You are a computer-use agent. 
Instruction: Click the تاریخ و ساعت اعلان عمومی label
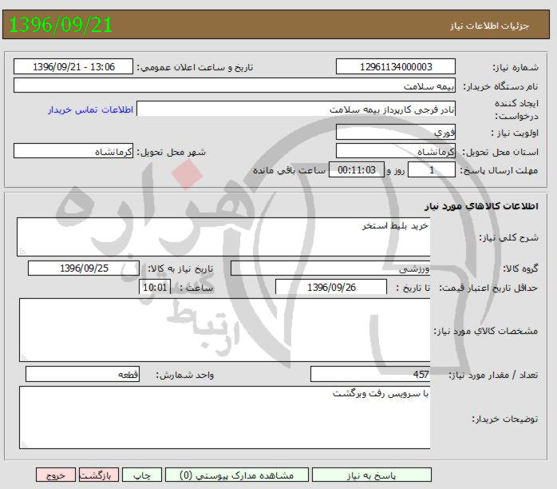(195, 67)
